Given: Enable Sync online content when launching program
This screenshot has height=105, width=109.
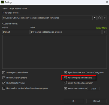Looking at the screenshot, I should coord(4,88).
